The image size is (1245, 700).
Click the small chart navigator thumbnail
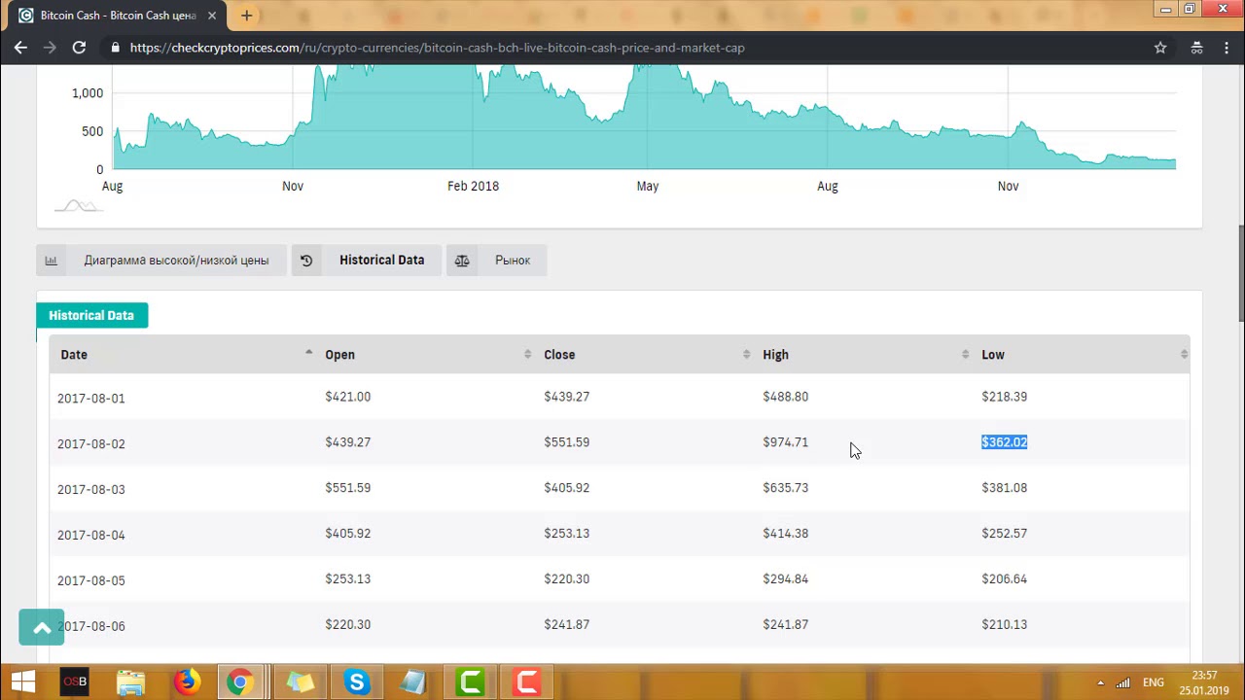point(78,205)
